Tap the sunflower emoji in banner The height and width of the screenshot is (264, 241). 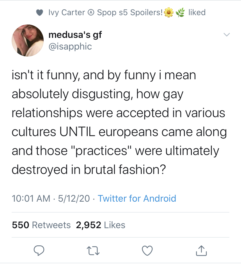[169, 13]
